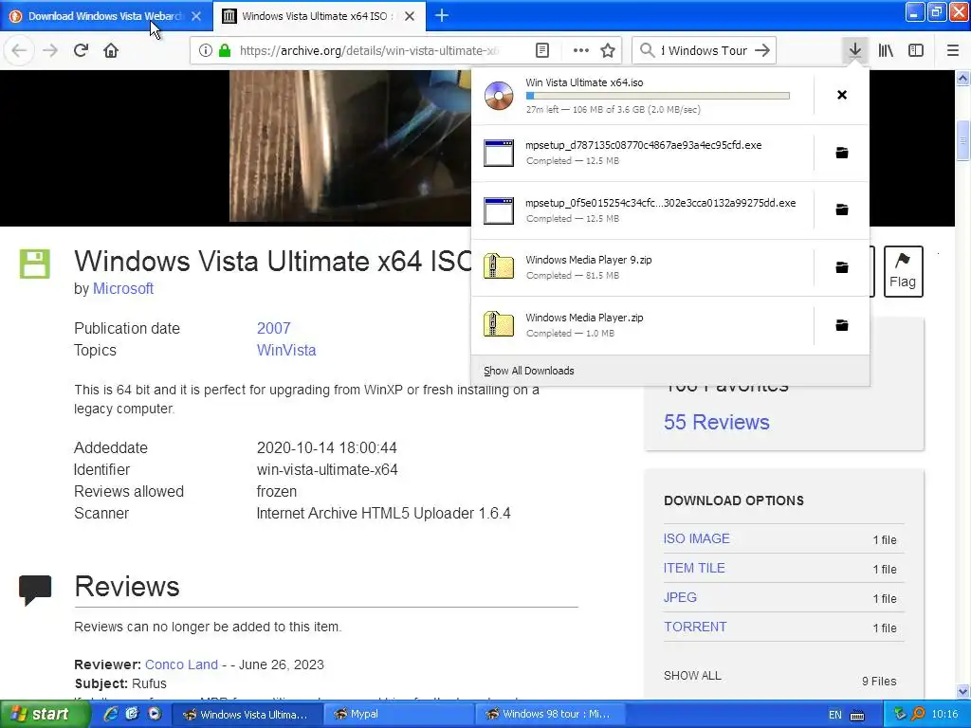Screen dimensions: 971x728
Task: Open folder for mpsetup_0f5e015254 exe download
Action: tap(842, 209)
